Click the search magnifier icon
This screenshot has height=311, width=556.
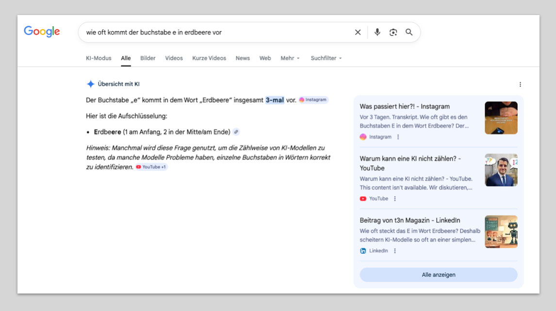(x=409, y=32)
